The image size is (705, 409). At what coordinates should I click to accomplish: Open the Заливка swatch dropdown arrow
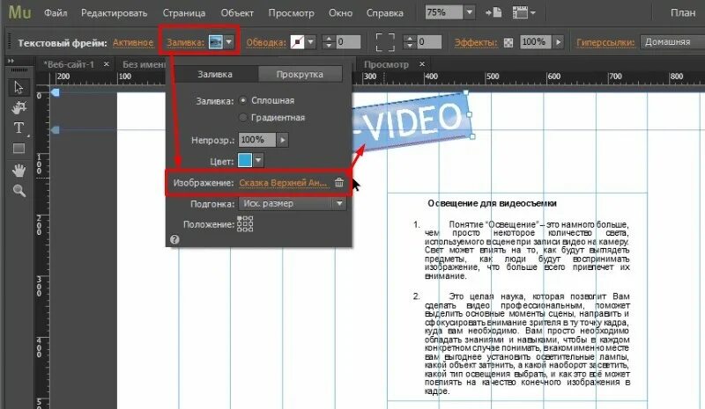(229, 42)
